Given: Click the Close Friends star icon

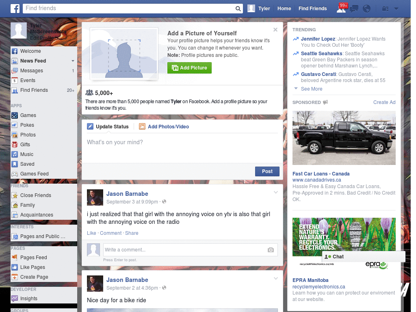Looking at the screenshot, I should (15, 195).
